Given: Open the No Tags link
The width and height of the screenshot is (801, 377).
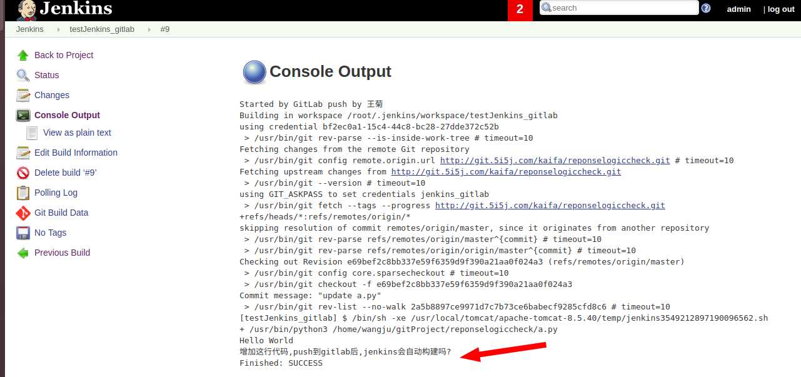Looking at the screenshot, I should point(50,233).
